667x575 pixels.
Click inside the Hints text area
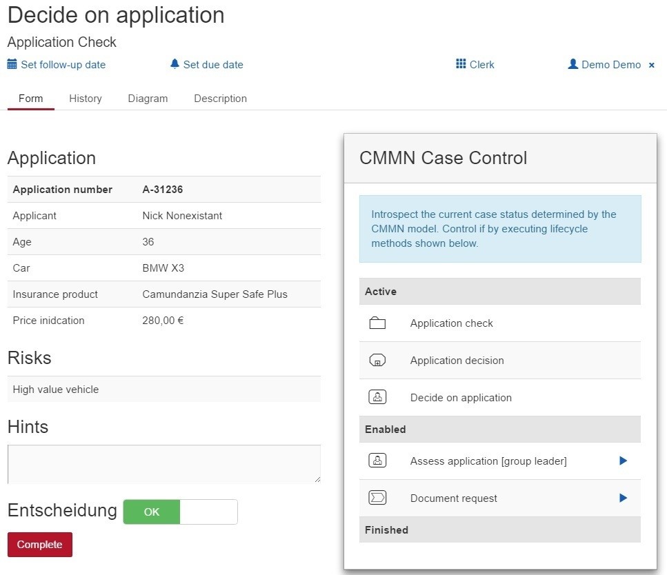click(x=164, y=464)
